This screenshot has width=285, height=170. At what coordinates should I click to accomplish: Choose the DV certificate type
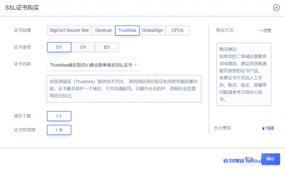tap(59, 47)
